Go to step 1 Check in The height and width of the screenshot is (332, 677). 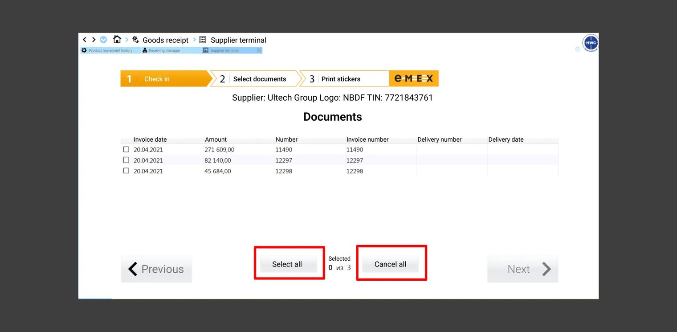[165, 78]
